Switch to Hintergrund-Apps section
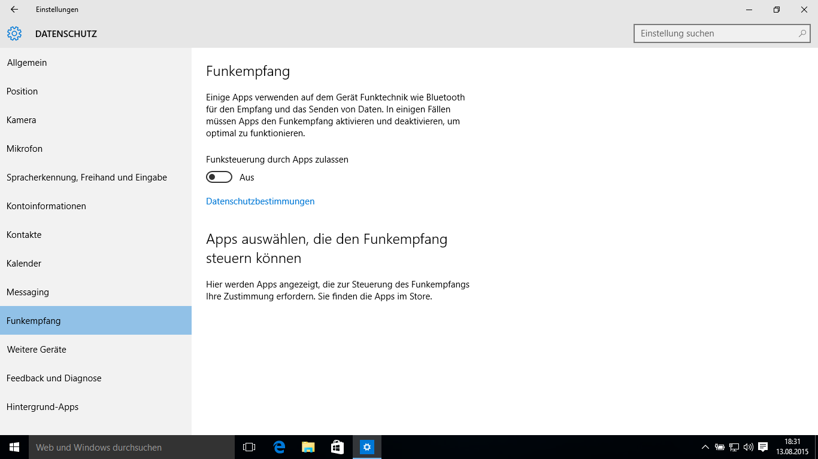Screen dimensions: 818x459 [x=43, y=407]
